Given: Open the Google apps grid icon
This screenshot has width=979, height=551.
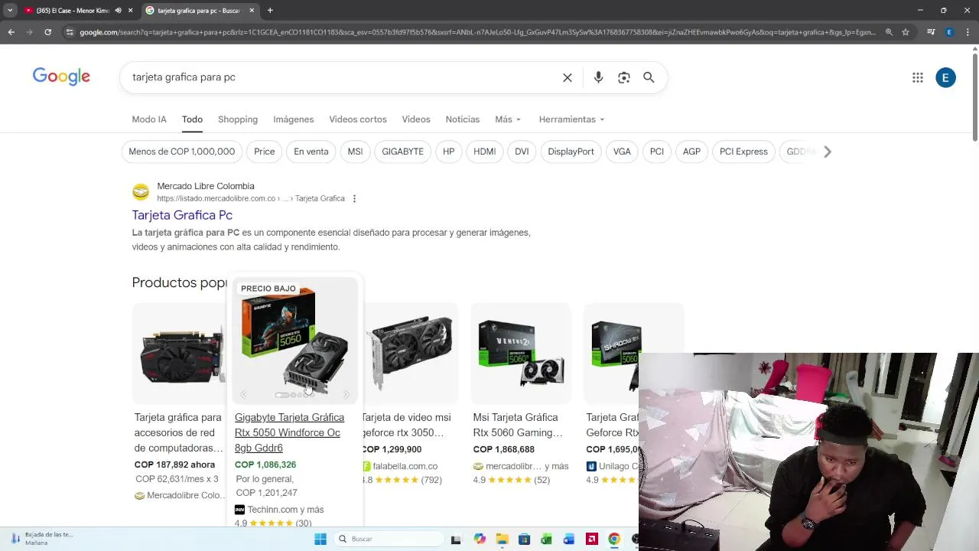Looking at the screenshot, I should 918,77.
